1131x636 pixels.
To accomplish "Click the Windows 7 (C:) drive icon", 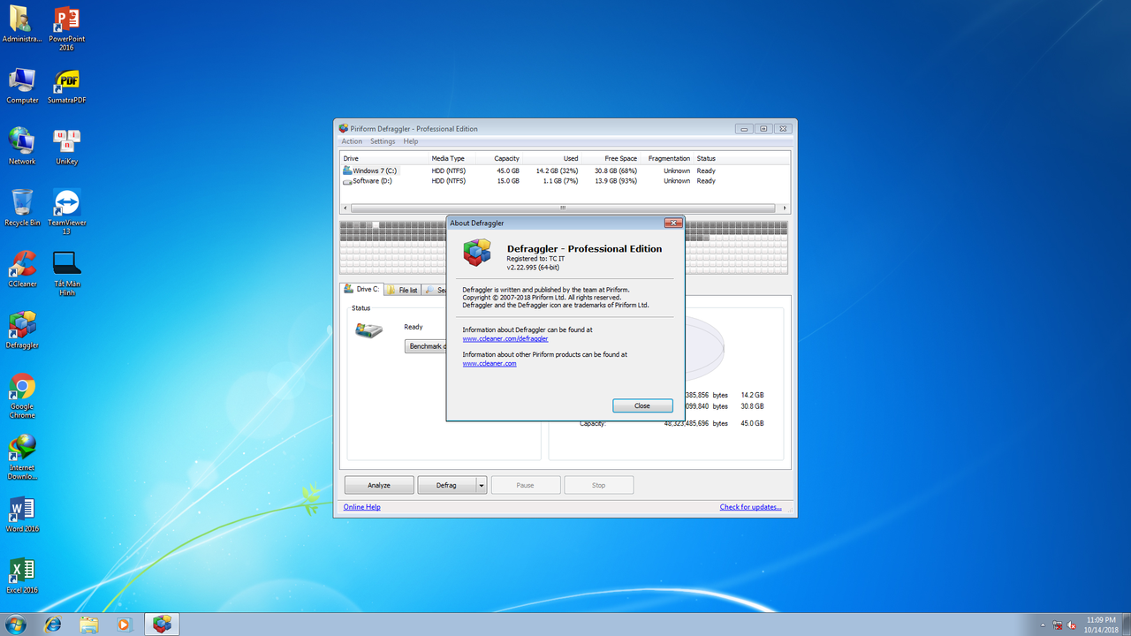I will [x=347, y=170].
